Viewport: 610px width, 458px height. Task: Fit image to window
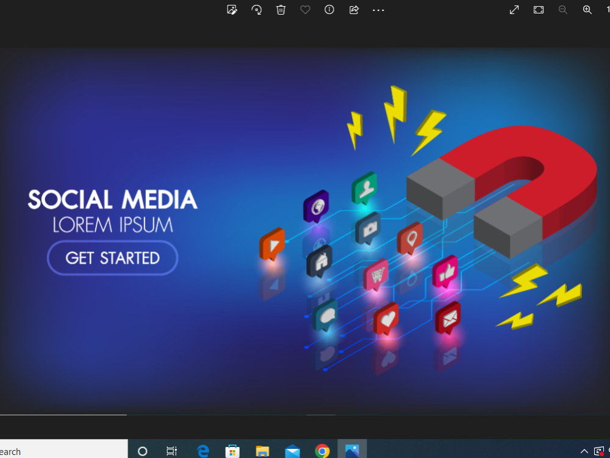[x=539, y=10]
